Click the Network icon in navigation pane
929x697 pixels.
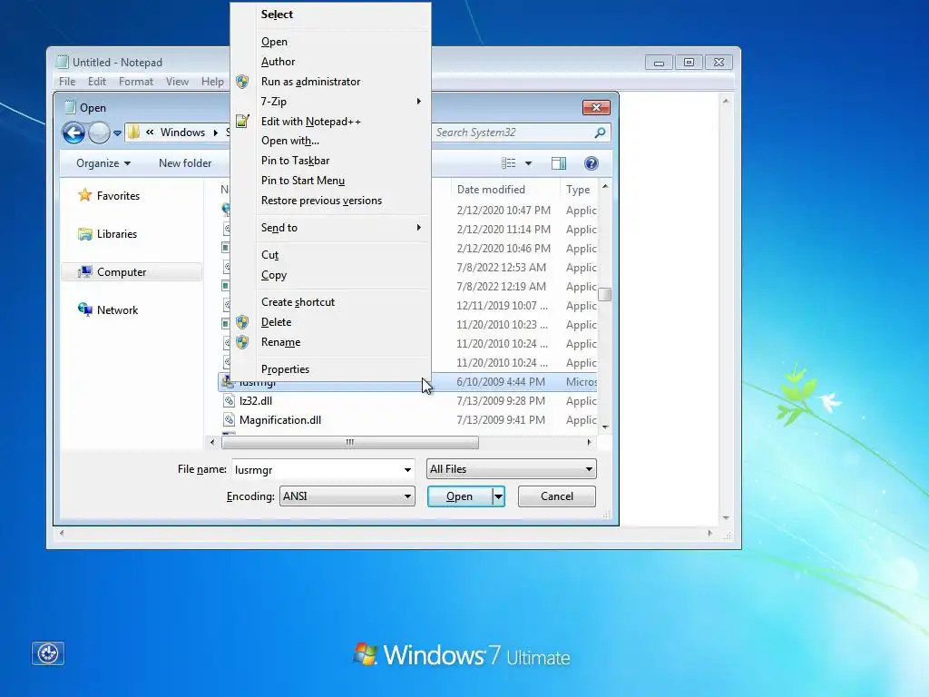(x=84, y=309)
